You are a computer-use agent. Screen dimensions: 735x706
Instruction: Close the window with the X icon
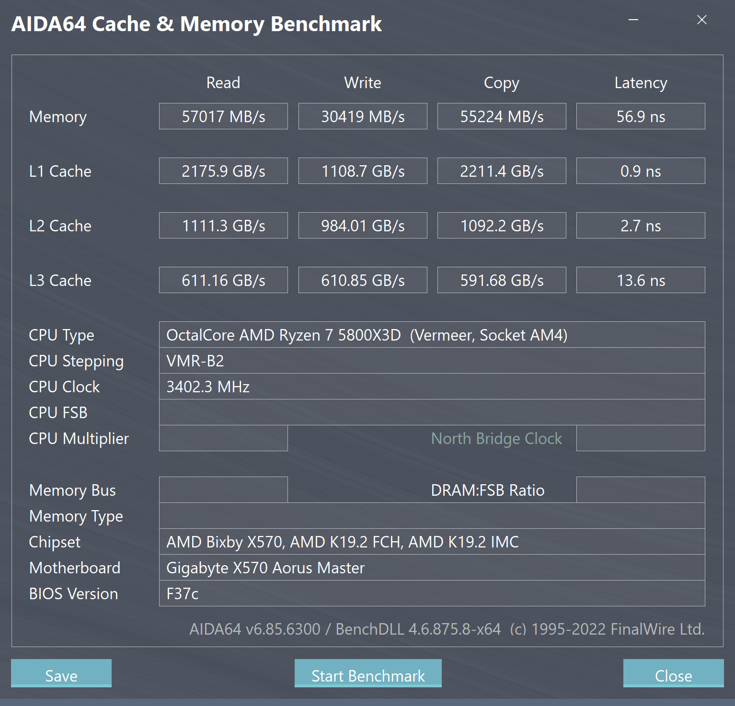(702, 20)
